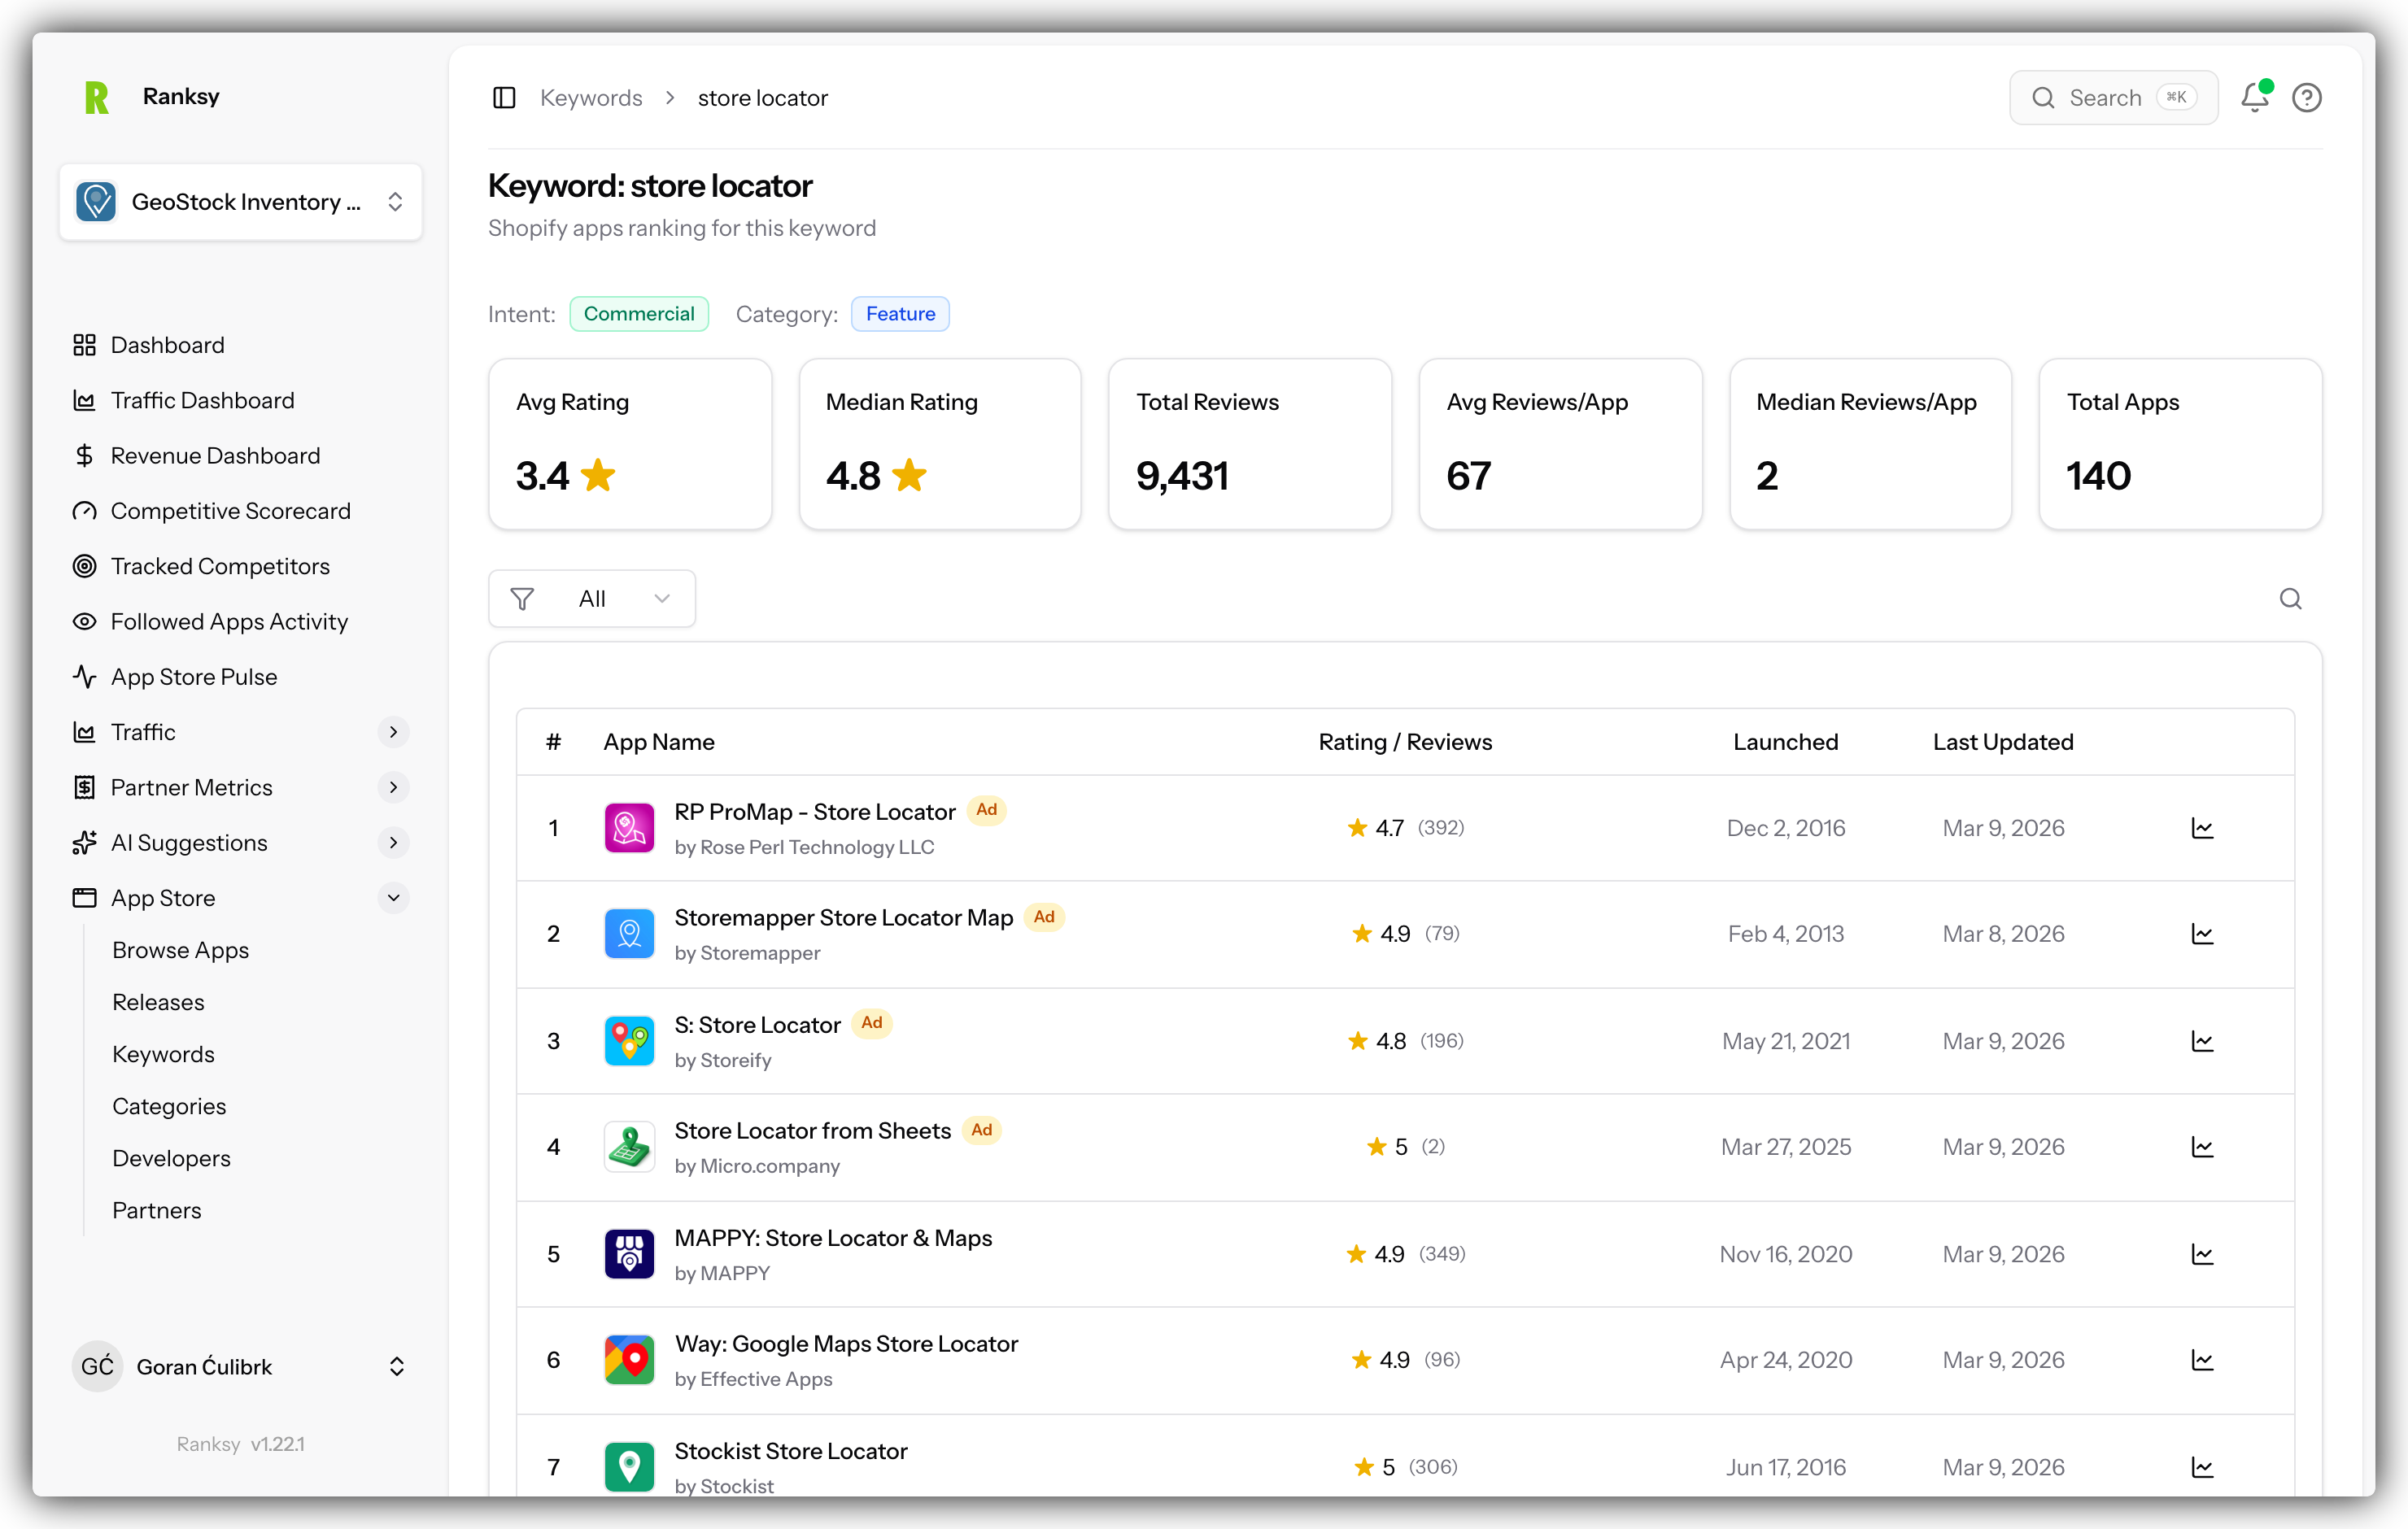
Task: Click the Launched column header
Action: [1785, 742]
